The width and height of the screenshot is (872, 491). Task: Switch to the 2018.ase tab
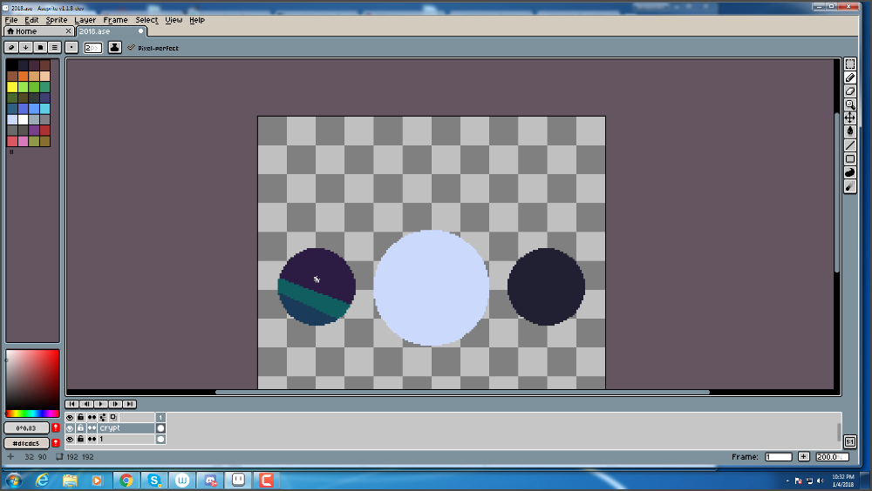110,31
